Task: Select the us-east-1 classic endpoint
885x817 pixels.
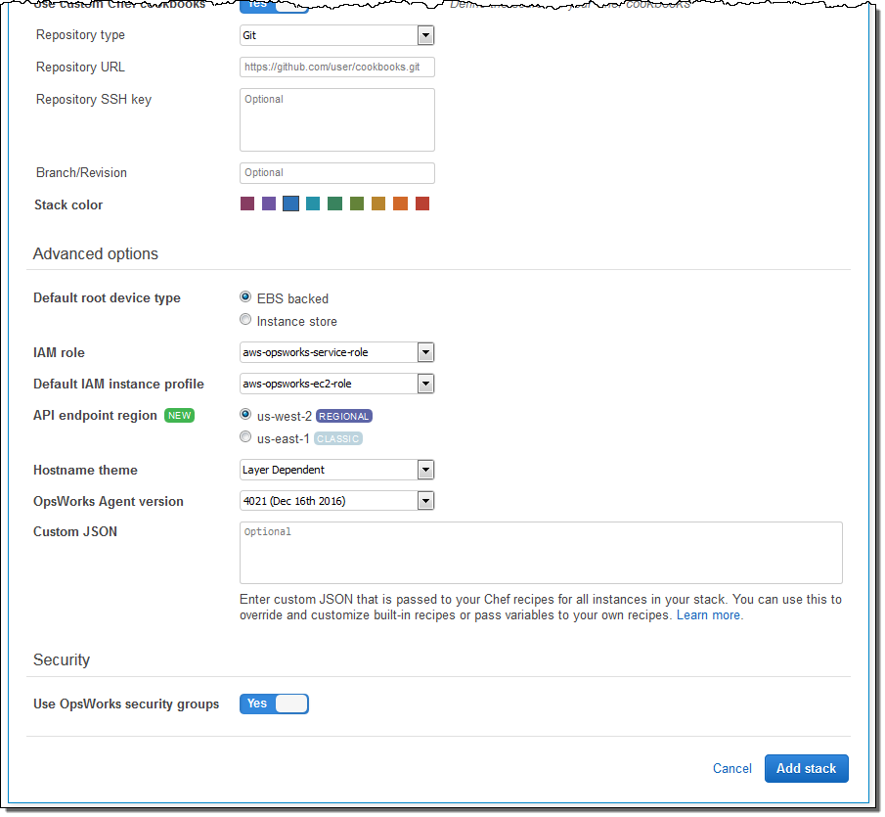Action: coord(245,437)
